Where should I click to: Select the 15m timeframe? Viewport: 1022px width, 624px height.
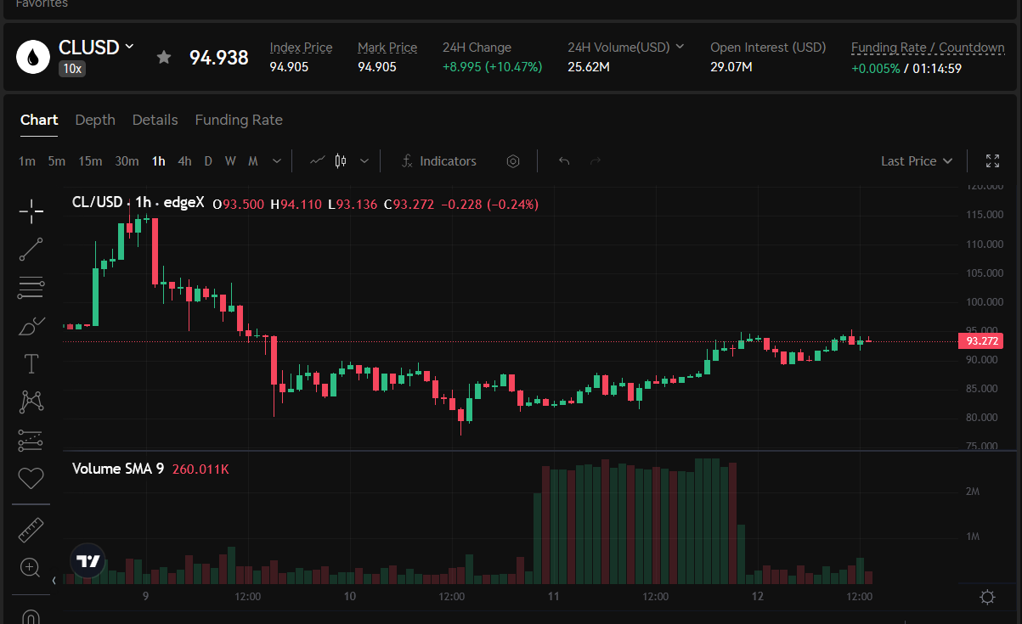[90, 161]
